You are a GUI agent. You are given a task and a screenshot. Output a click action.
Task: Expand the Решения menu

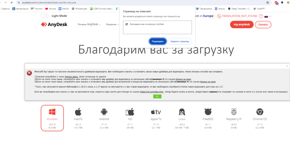pyautogui.click(x=113, y=24)
